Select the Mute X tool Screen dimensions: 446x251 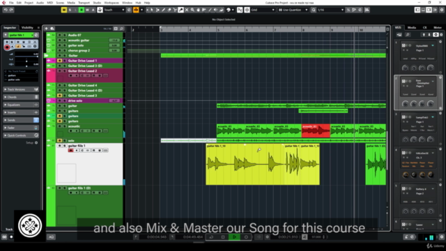[x=187, y=10]
